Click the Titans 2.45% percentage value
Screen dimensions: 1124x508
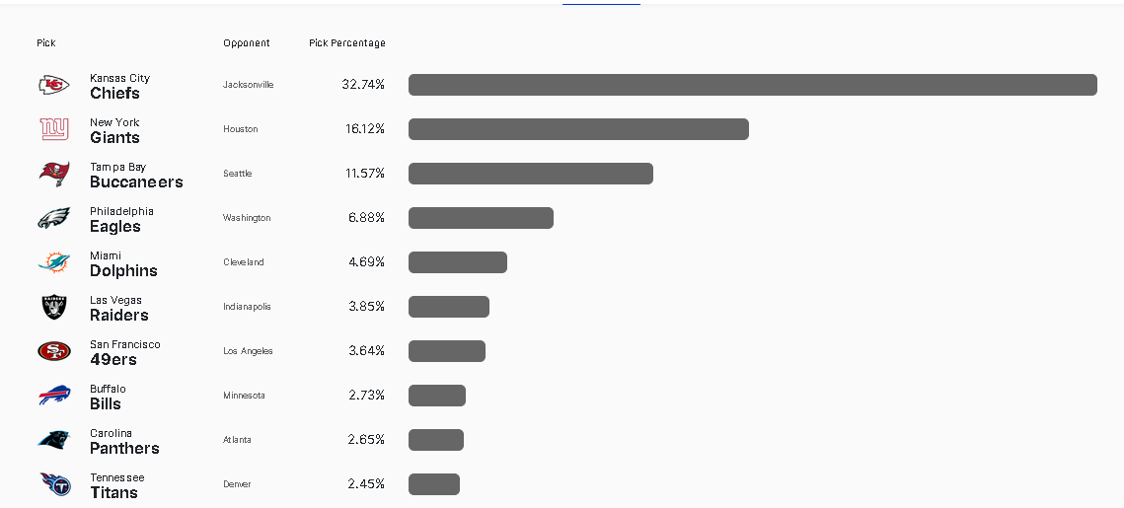coord(366,484)
